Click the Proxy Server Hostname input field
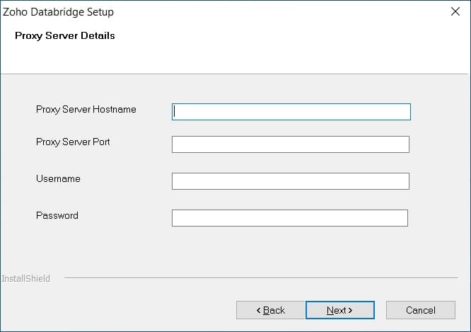Image resolution: width=471 pixels, height=332 pixels. tap(291, 112)
